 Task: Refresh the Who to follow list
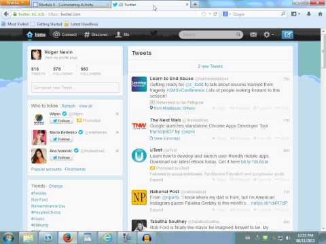[69, 106]
